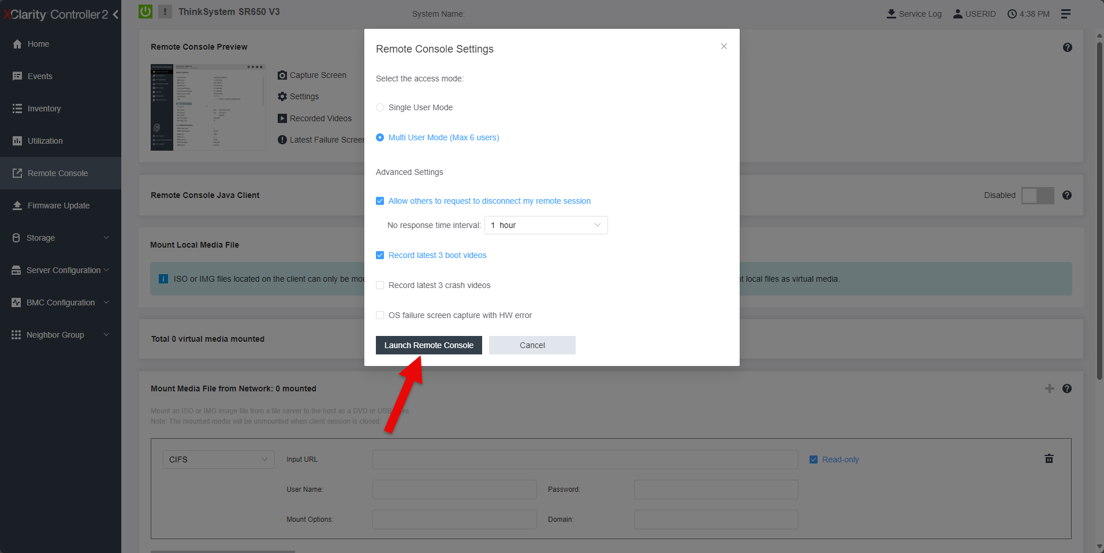Click the trash icon to delete mount entry

1049,459
